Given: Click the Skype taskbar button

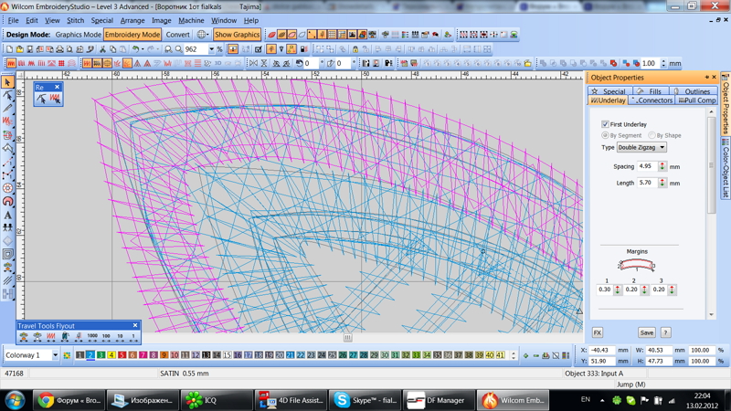Looking at the screenshot, I should point(365,400).
